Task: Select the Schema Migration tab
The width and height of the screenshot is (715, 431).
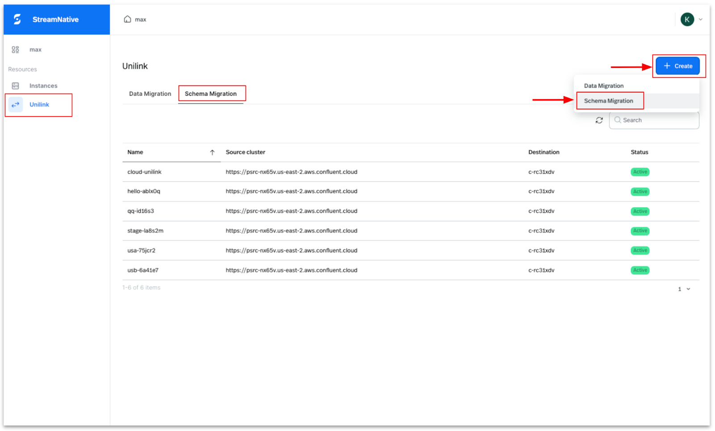Action: (x=210, y=94)
